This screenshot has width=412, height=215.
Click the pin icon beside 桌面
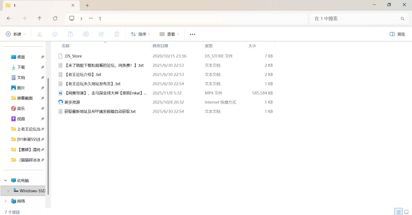[x=43, y=57]
